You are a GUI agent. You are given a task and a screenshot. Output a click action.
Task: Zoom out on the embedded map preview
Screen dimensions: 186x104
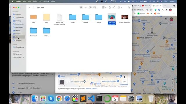point(124,82)
